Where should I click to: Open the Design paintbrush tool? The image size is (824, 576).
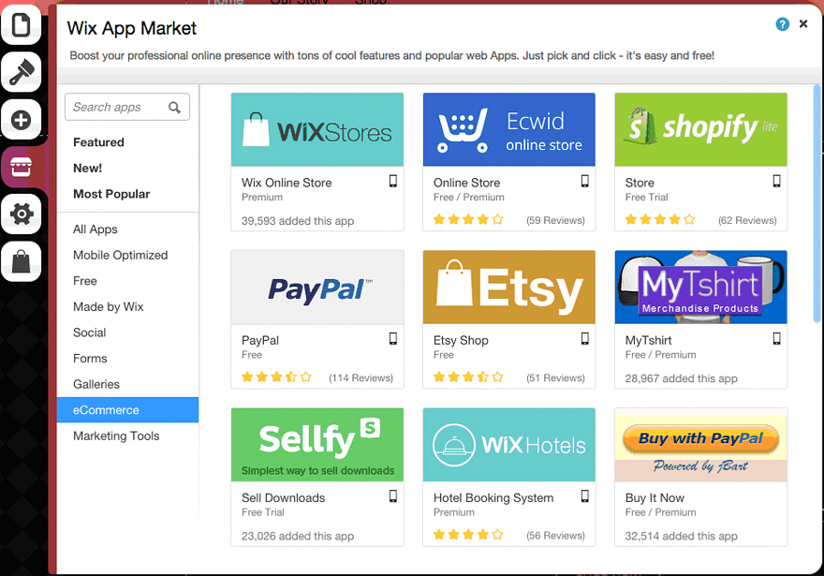tap(21, 71)
